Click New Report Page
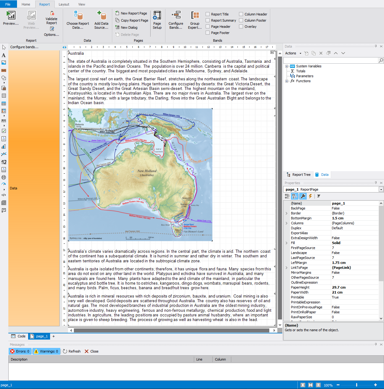This screenshot has height=389, width=384. (x=131, y=13)
